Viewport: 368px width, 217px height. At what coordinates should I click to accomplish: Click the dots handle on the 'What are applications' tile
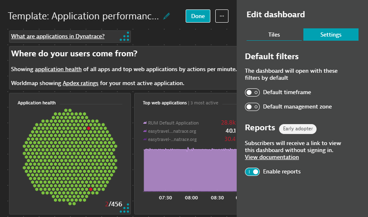[125, 36]
